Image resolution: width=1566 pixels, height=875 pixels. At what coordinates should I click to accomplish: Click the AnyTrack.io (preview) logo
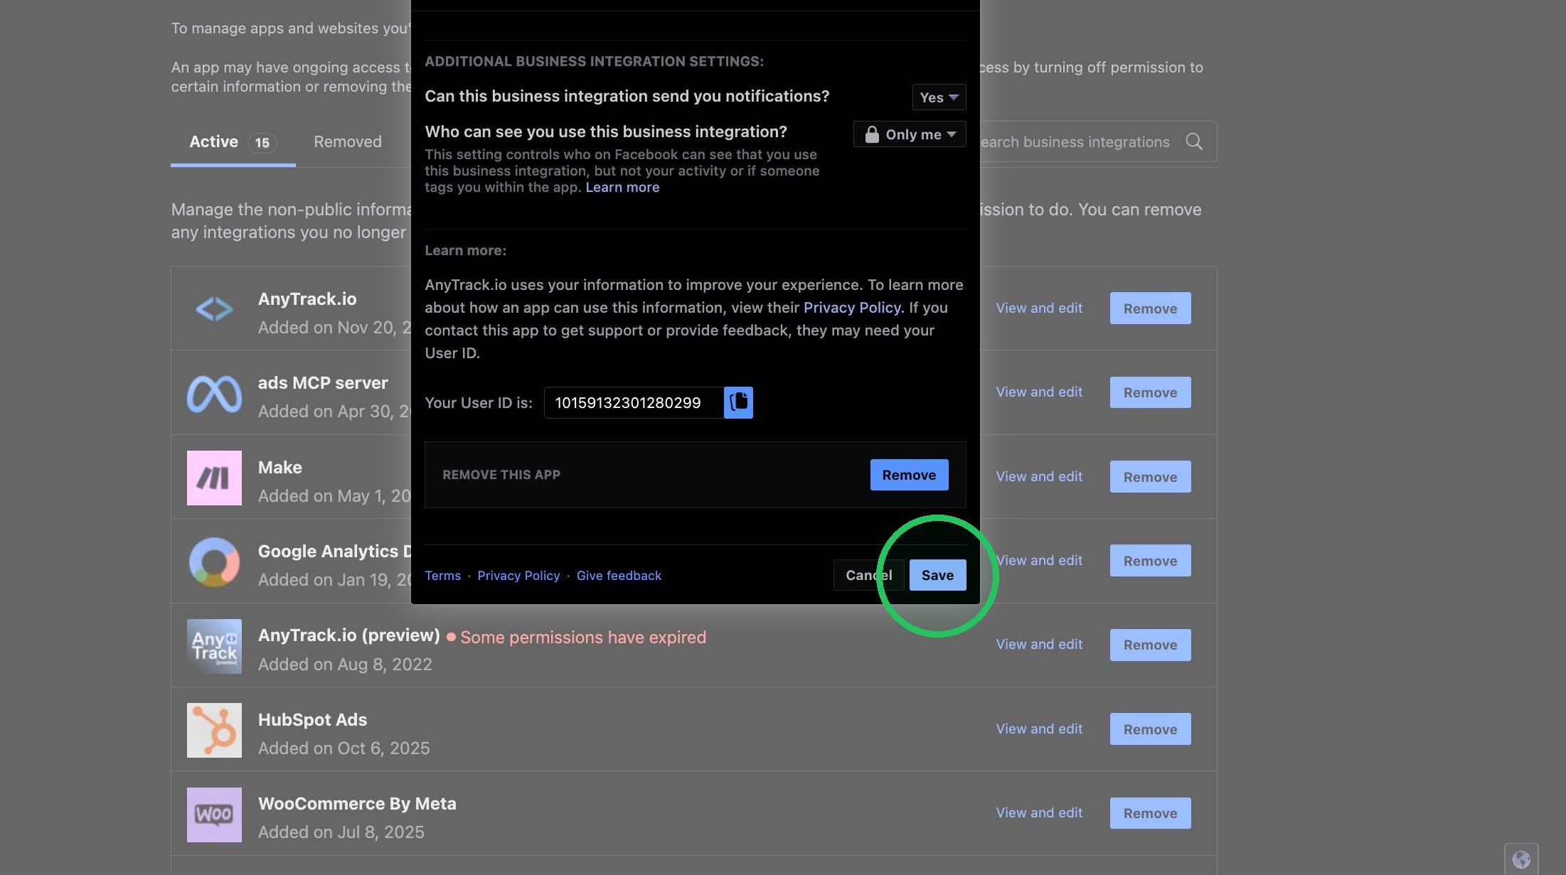[x=214, y=646]
